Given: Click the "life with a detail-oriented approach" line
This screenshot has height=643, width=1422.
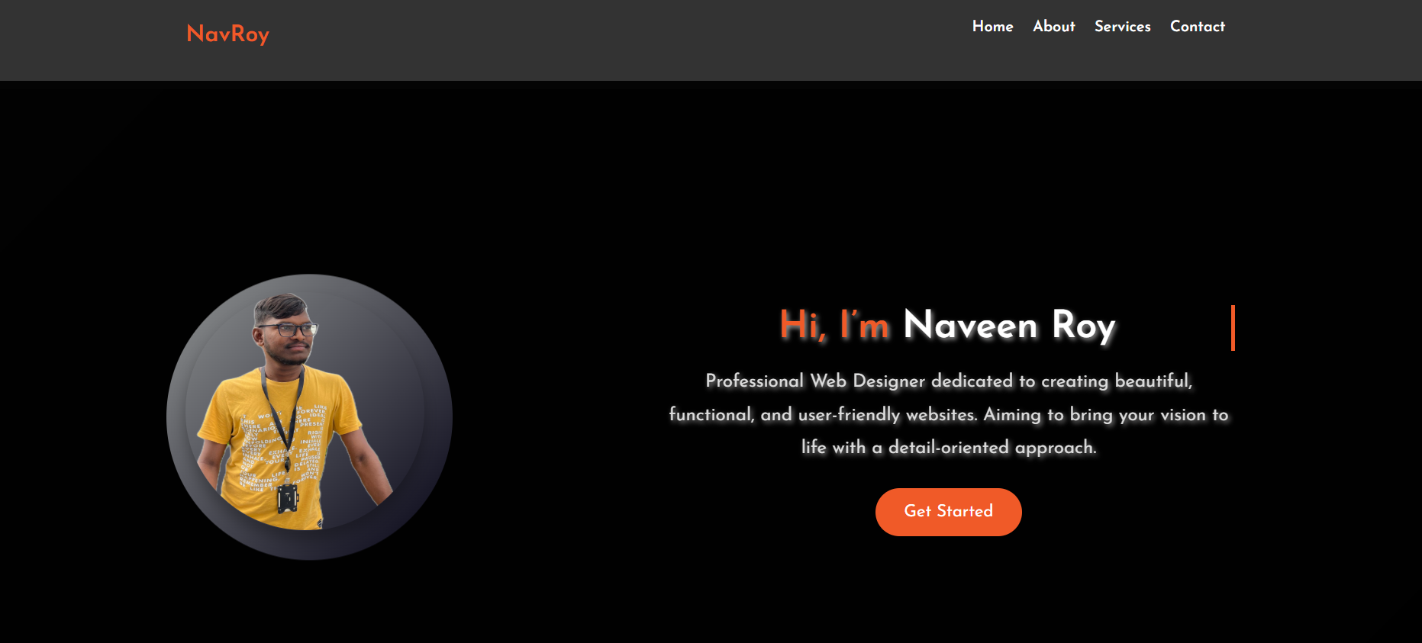Looking at the screenshot, I should tap(948, 448).
